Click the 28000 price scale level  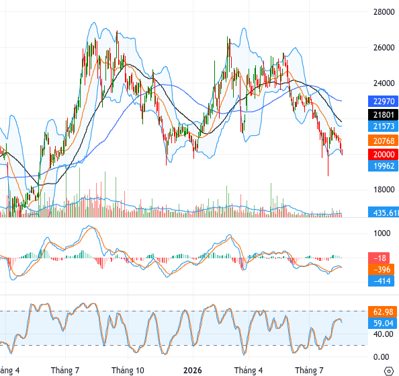click(x=384, y=11)
